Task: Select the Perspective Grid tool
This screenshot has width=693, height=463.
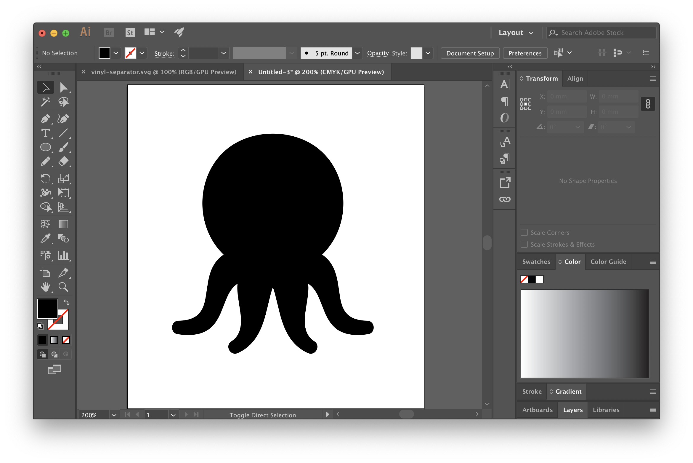Action: [63, 207]
